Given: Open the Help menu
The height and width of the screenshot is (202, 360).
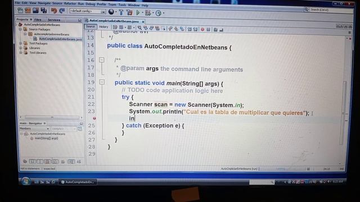Looking at the screenshot, I should coord(145,5).
